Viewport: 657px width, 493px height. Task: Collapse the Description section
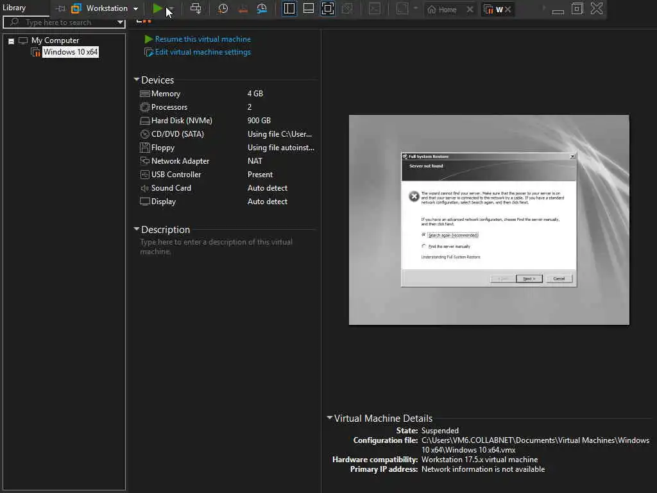pyautogui.click(x=136, y=229)
